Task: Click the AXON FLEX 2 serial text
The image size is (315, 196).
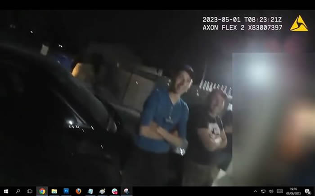Action: point(242,27)
